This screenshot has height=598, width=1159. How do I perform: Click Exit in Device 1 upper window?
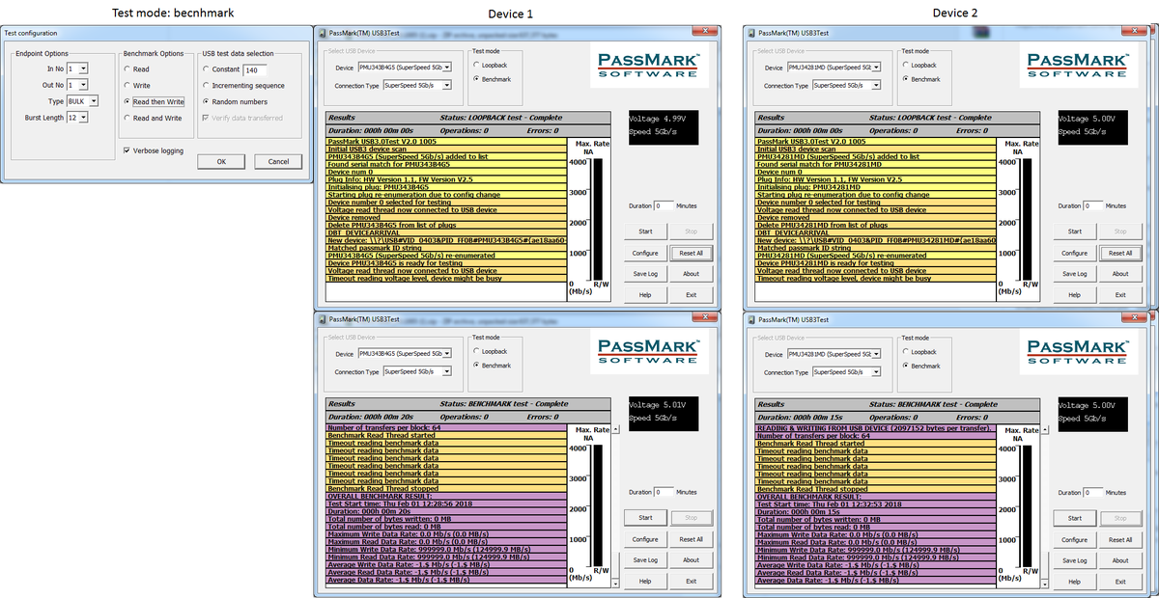tap(692, 295)
